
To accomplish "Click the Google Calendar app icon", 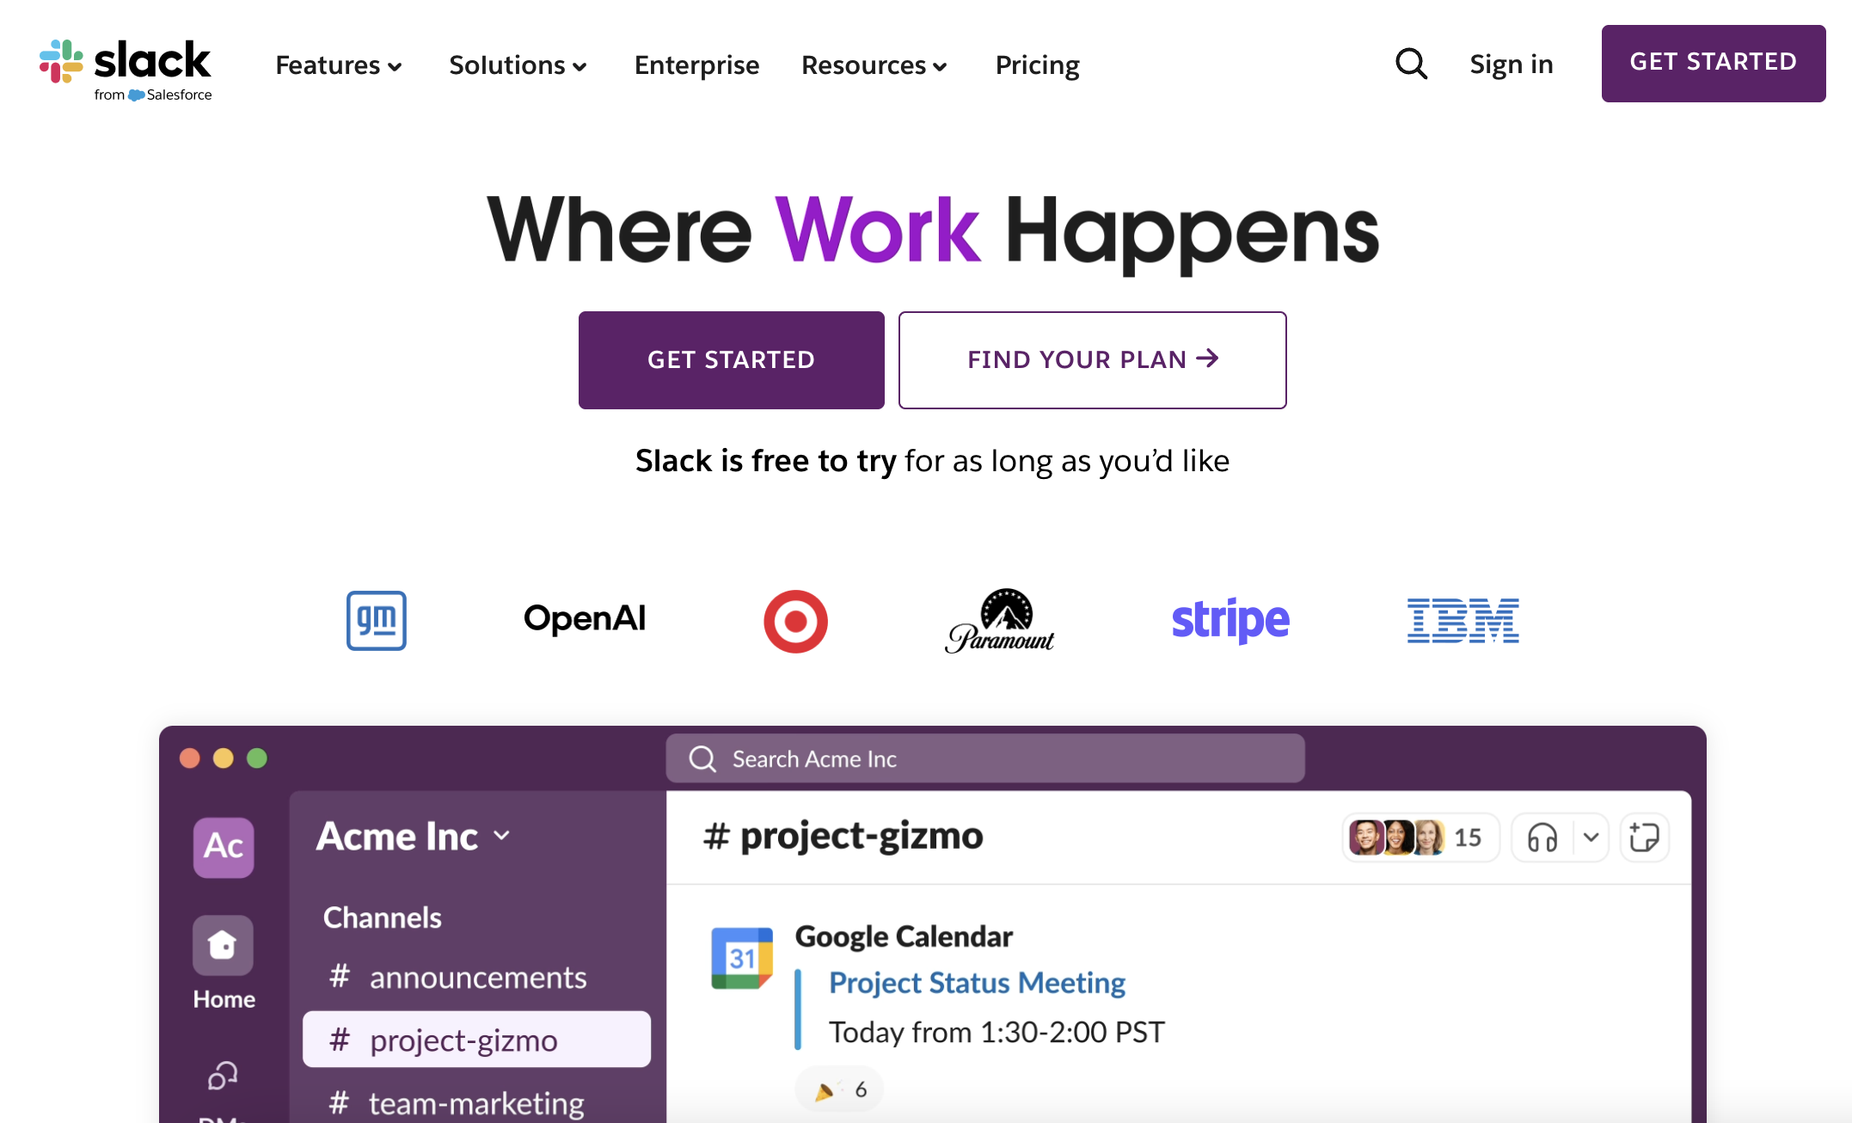I will click(742, 957).
